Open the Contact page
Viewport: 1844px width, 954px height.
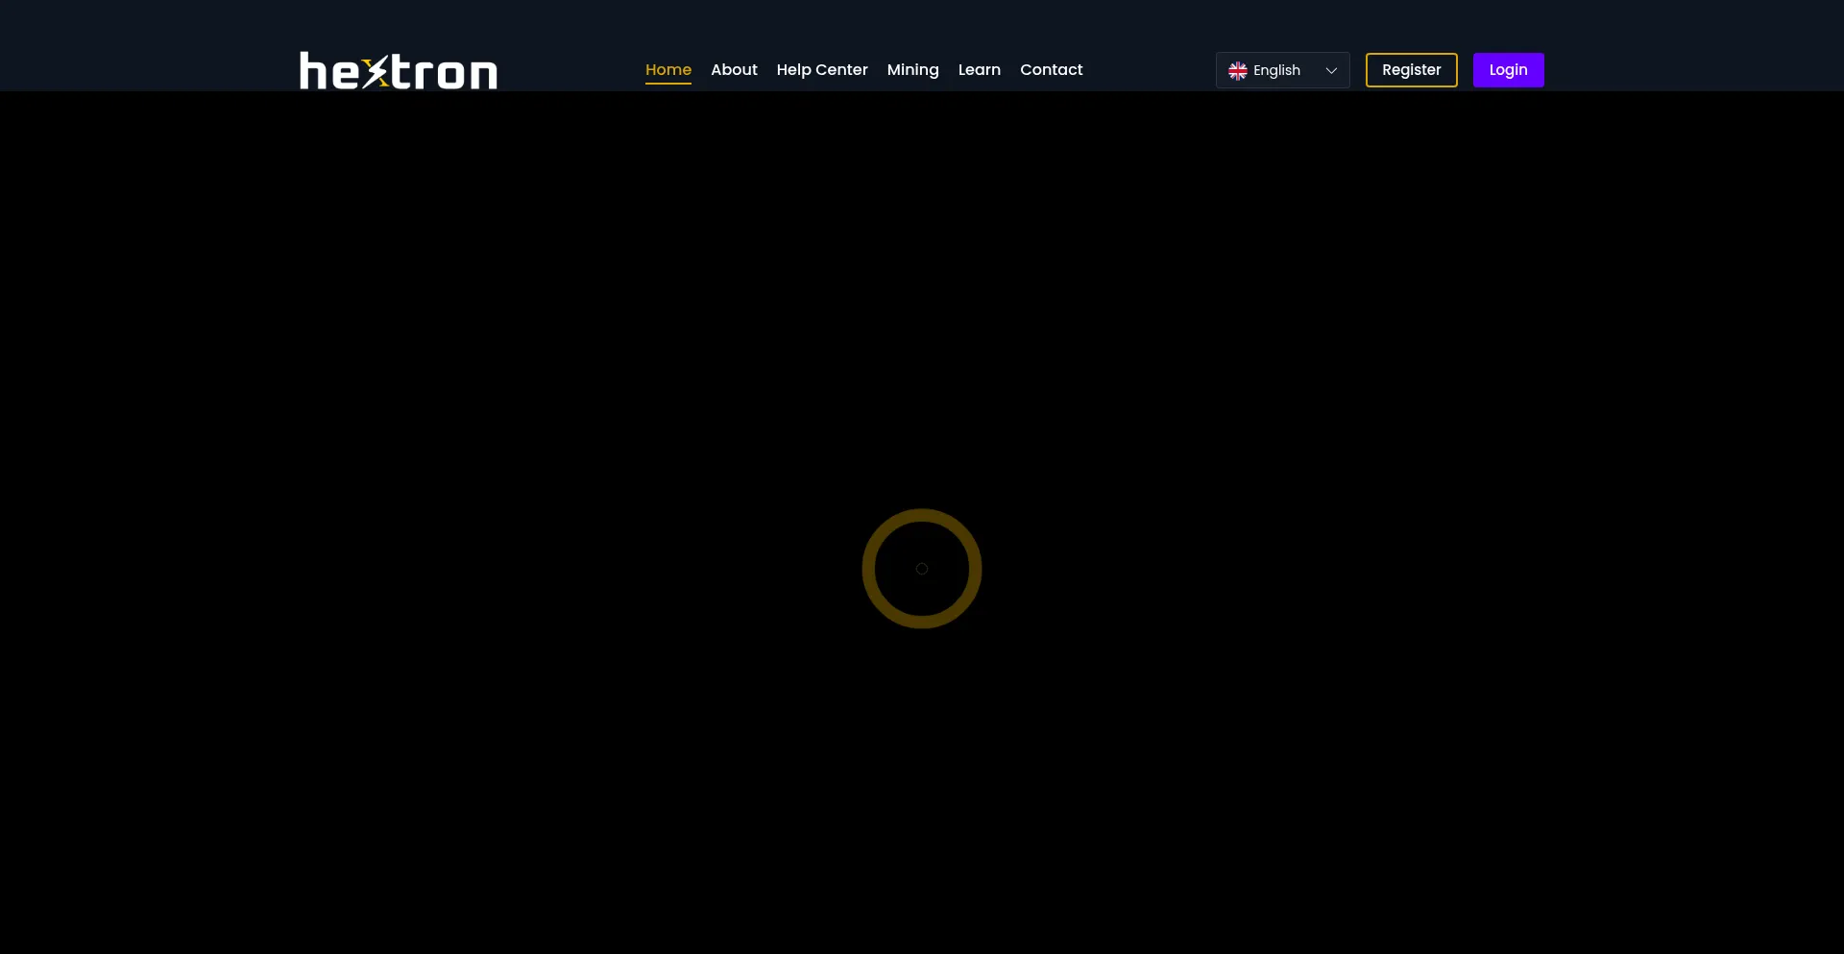tap(1051, 69)
